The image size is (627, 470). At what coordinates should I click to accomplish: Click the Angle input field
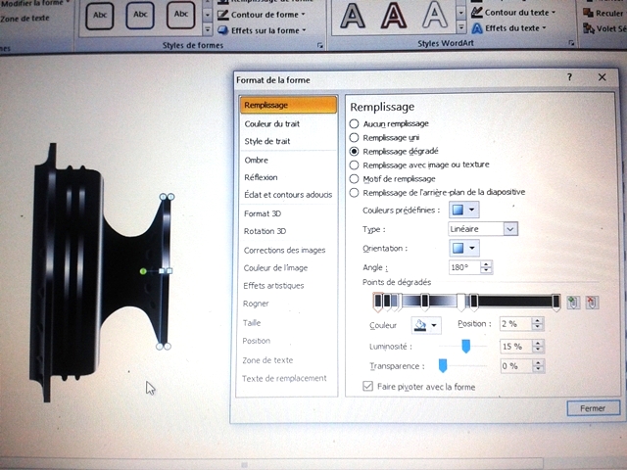[462, 267]
